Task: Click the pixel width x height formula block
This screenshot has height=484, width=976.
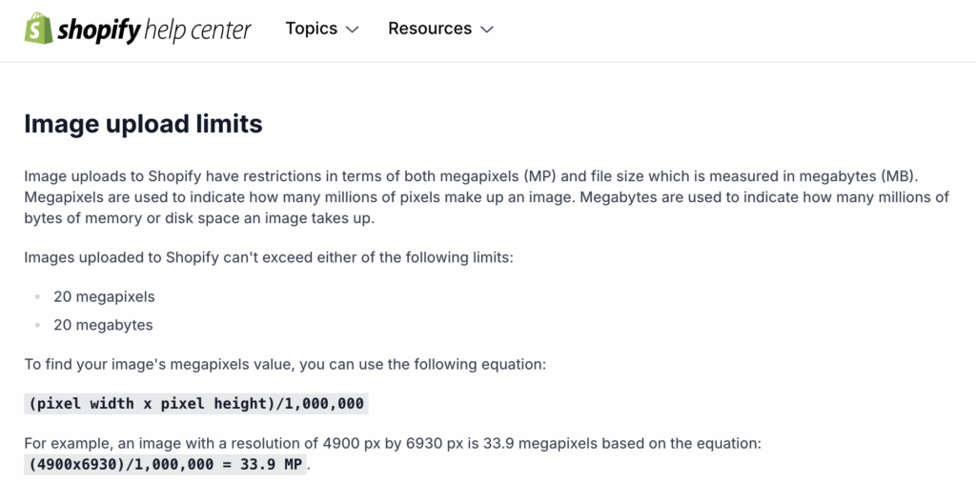Action: click(196, 404)
